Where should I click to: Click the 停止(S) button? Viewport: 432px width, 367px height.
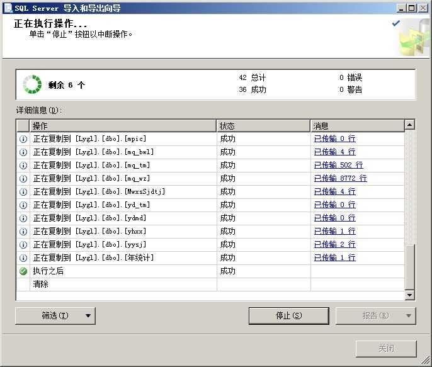click(288, 316)
